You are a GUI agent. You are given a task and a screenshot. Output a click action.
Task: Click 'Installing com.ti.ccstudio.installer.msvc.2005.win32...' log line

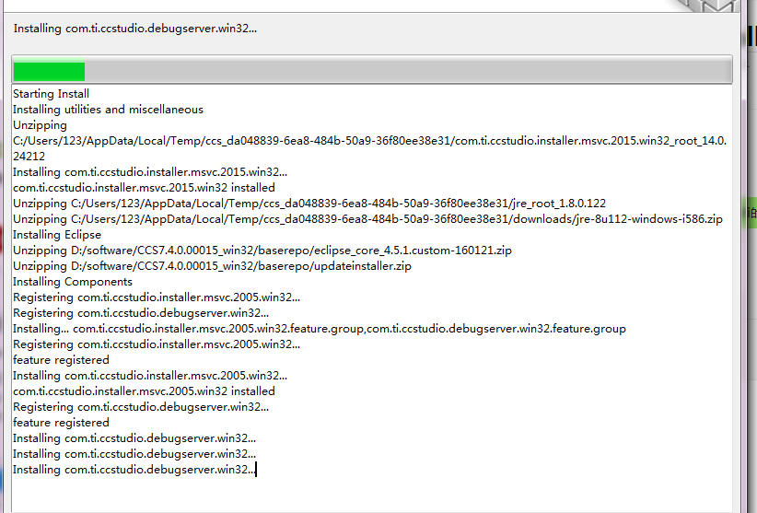(x=150, y=376)
